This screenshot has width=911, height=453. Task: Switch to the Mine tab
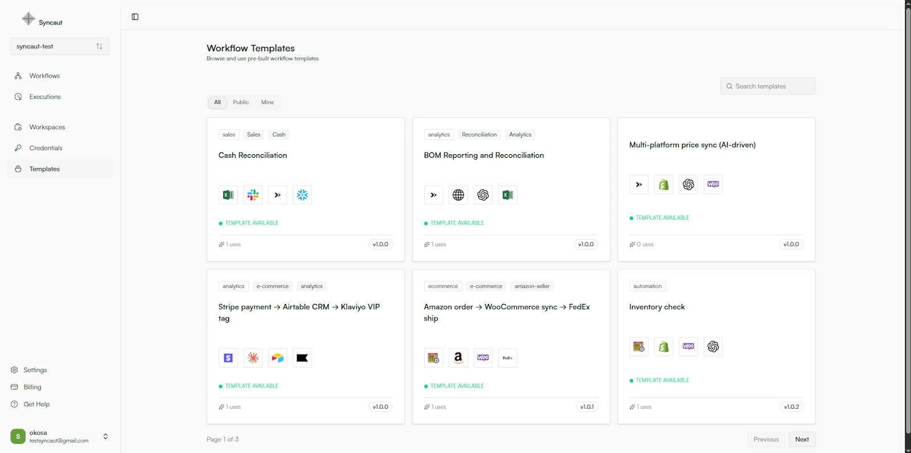(268, 102)
